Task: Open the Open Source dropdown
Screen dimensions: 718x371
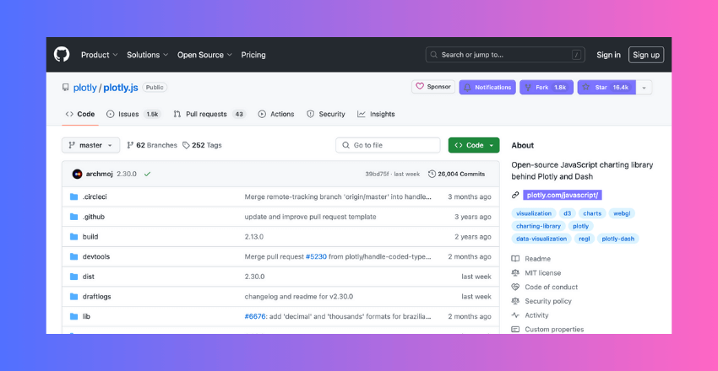Action: (204, 55)
